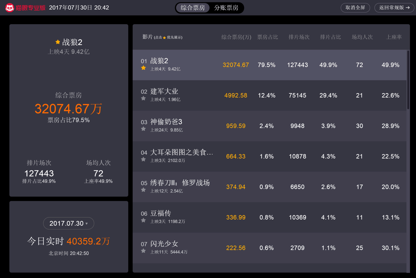The height and width of the screenshot is (278, 416).
Task: Switch to the 综合票房 tab
Action: click(193, 8)
